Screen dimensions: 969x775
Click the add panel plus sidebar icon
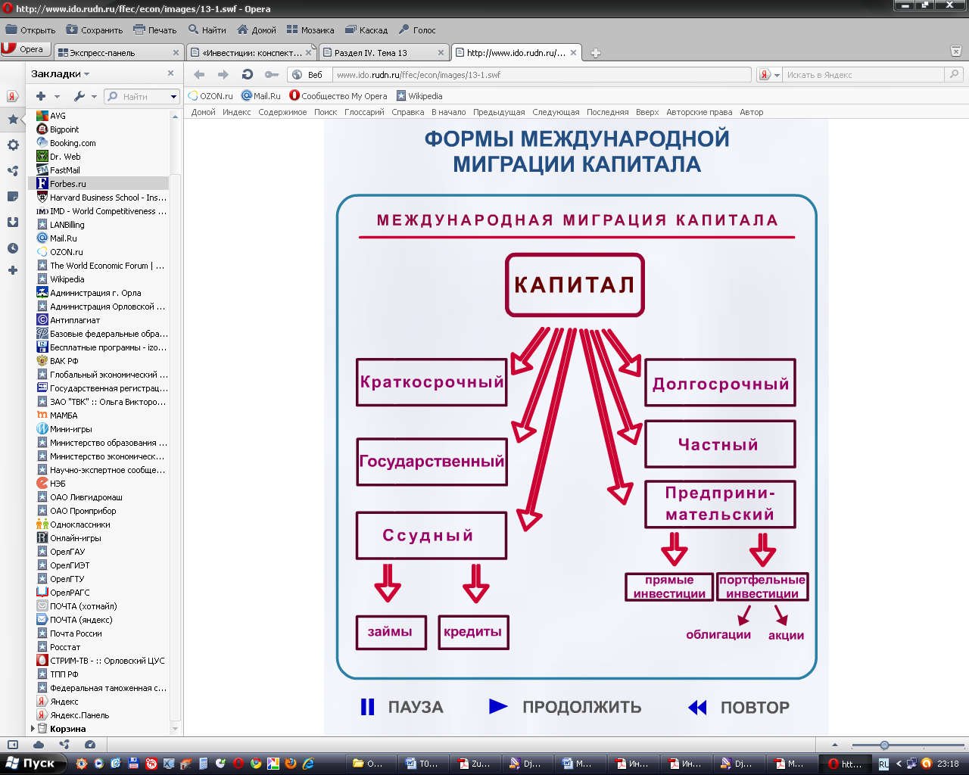13,270
